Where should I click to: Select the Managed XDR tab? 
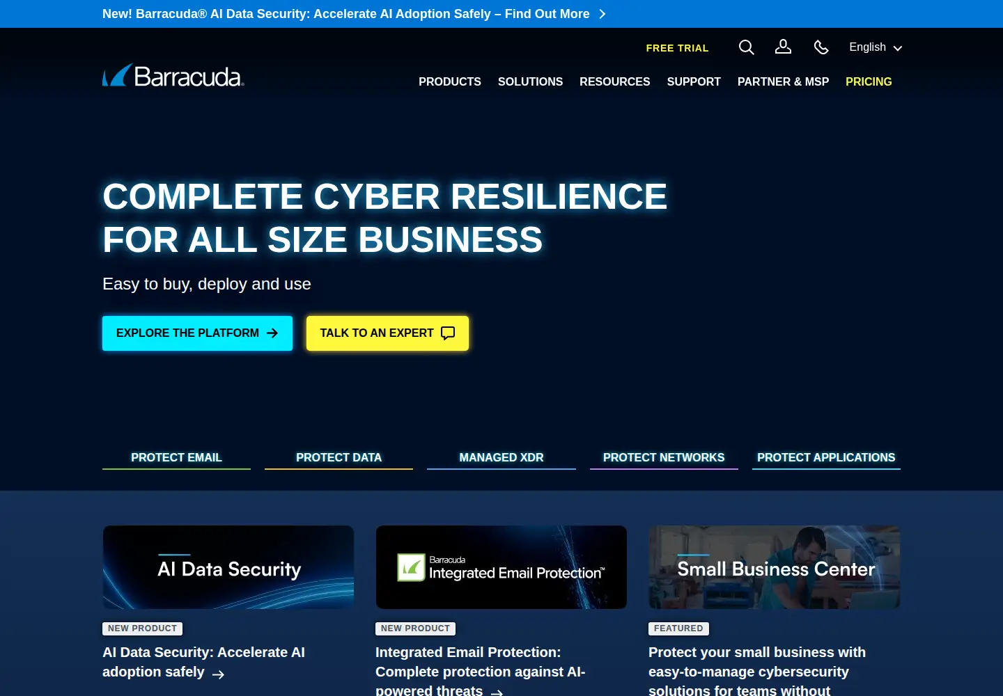(501, 457)
